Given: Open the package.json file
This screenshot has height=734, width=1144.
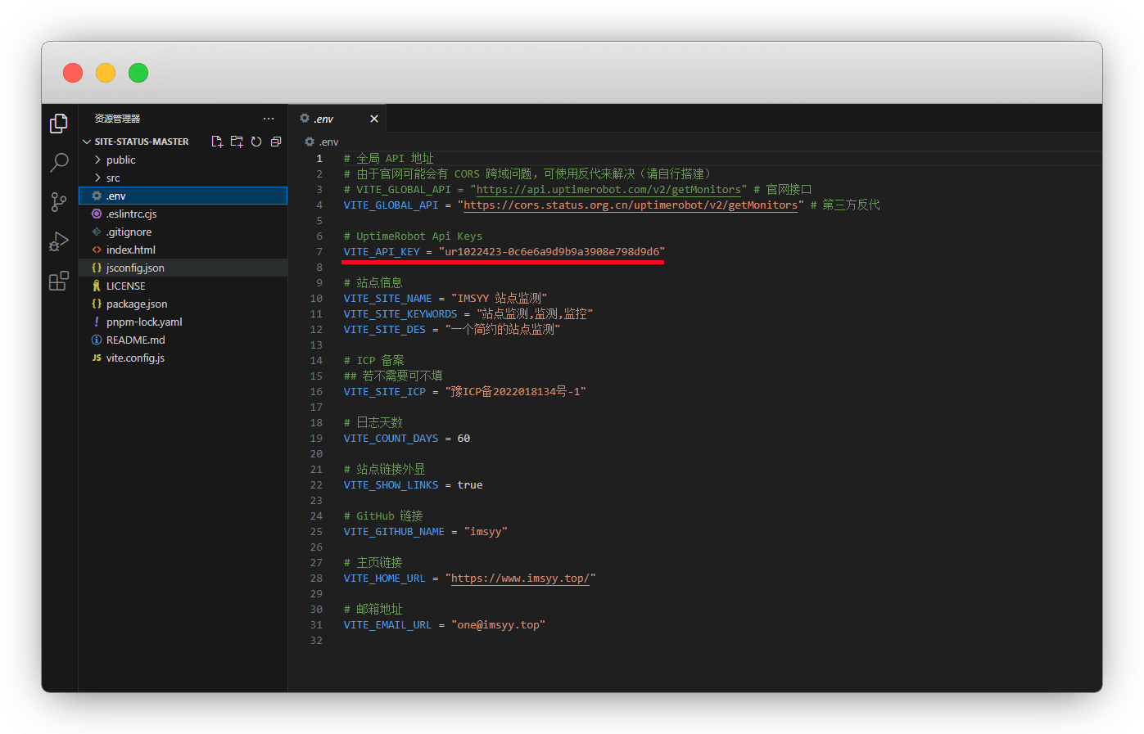Looking at the screenshot, I should point(183,304).
